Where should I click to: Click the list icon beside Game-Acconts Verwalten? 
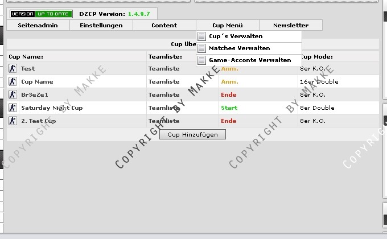pyautogui.click(x=201, y=60)
